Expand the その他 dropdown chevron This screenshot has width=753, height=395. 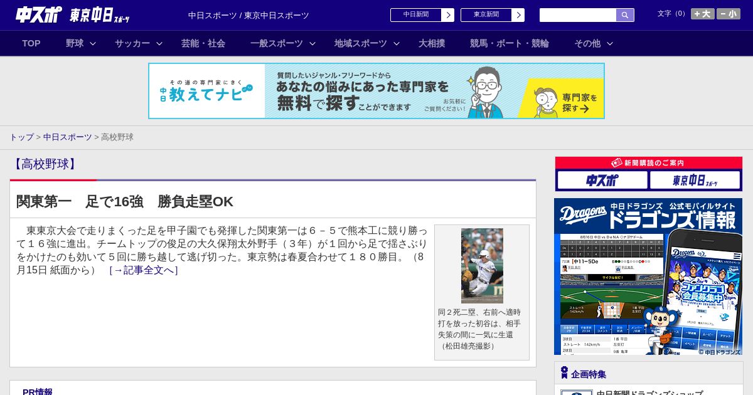point(610,43)
